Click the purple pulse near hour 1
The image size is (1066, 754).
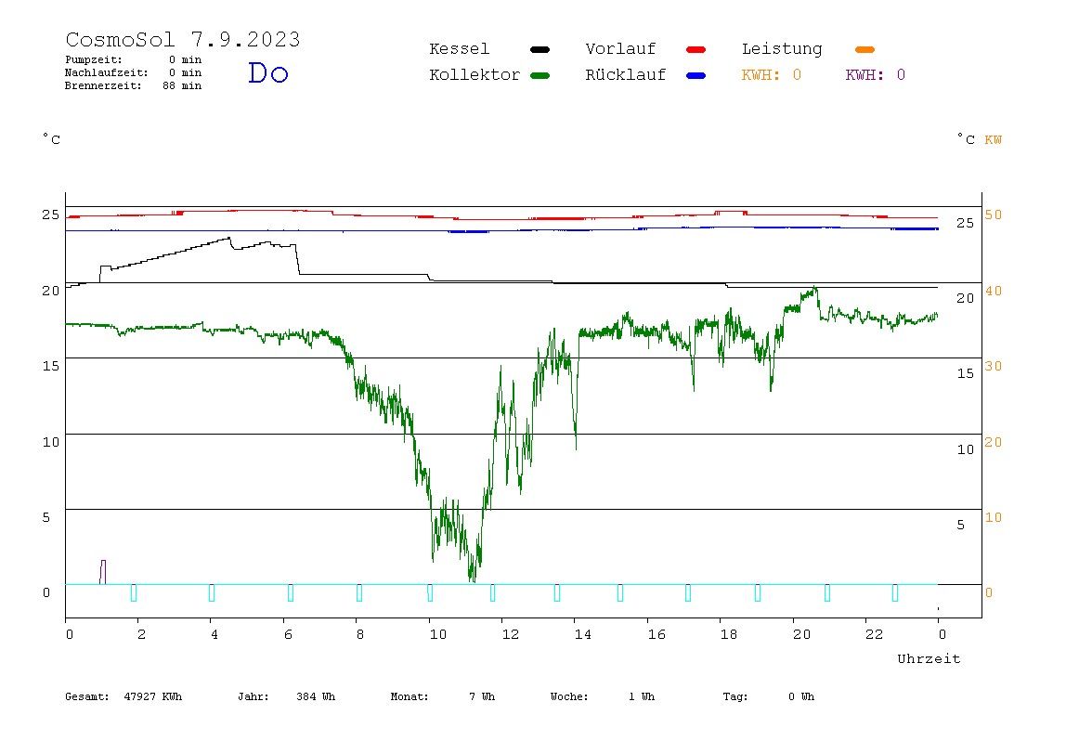(x=103, y=572)
